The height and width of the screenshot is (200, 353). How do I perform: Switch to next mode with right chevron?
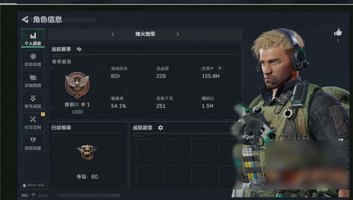point(177,34)
